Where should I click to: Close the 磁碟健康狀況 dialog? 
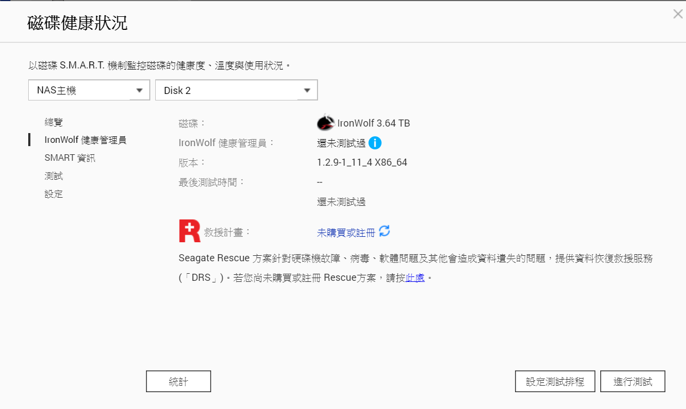coord(678,14)
